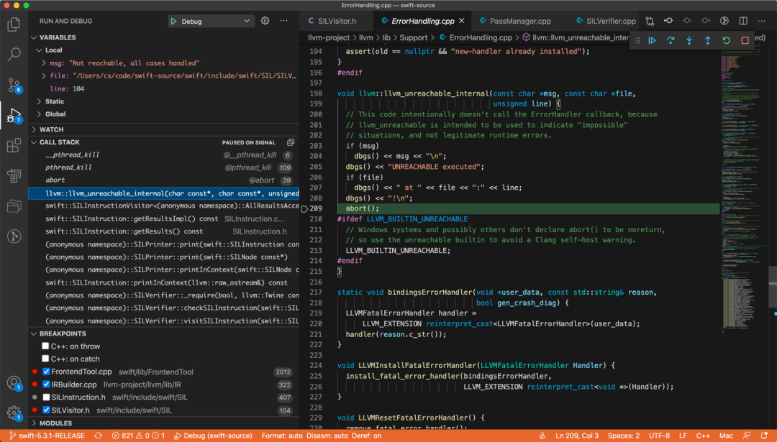This screenshot has height=442, width=777.
Task: Select the __pthread_kill stack frame
Action: click(164, 155)
